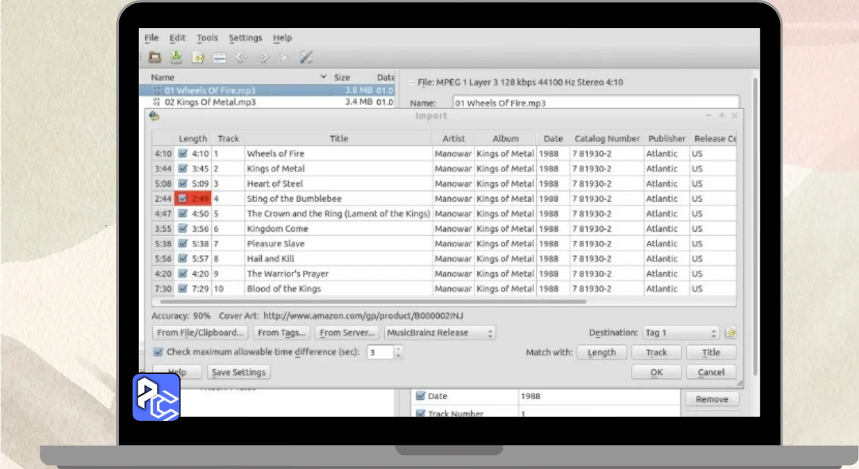Click OK in the Import dialog
859x469 pixels.
(x=656, y=372)
